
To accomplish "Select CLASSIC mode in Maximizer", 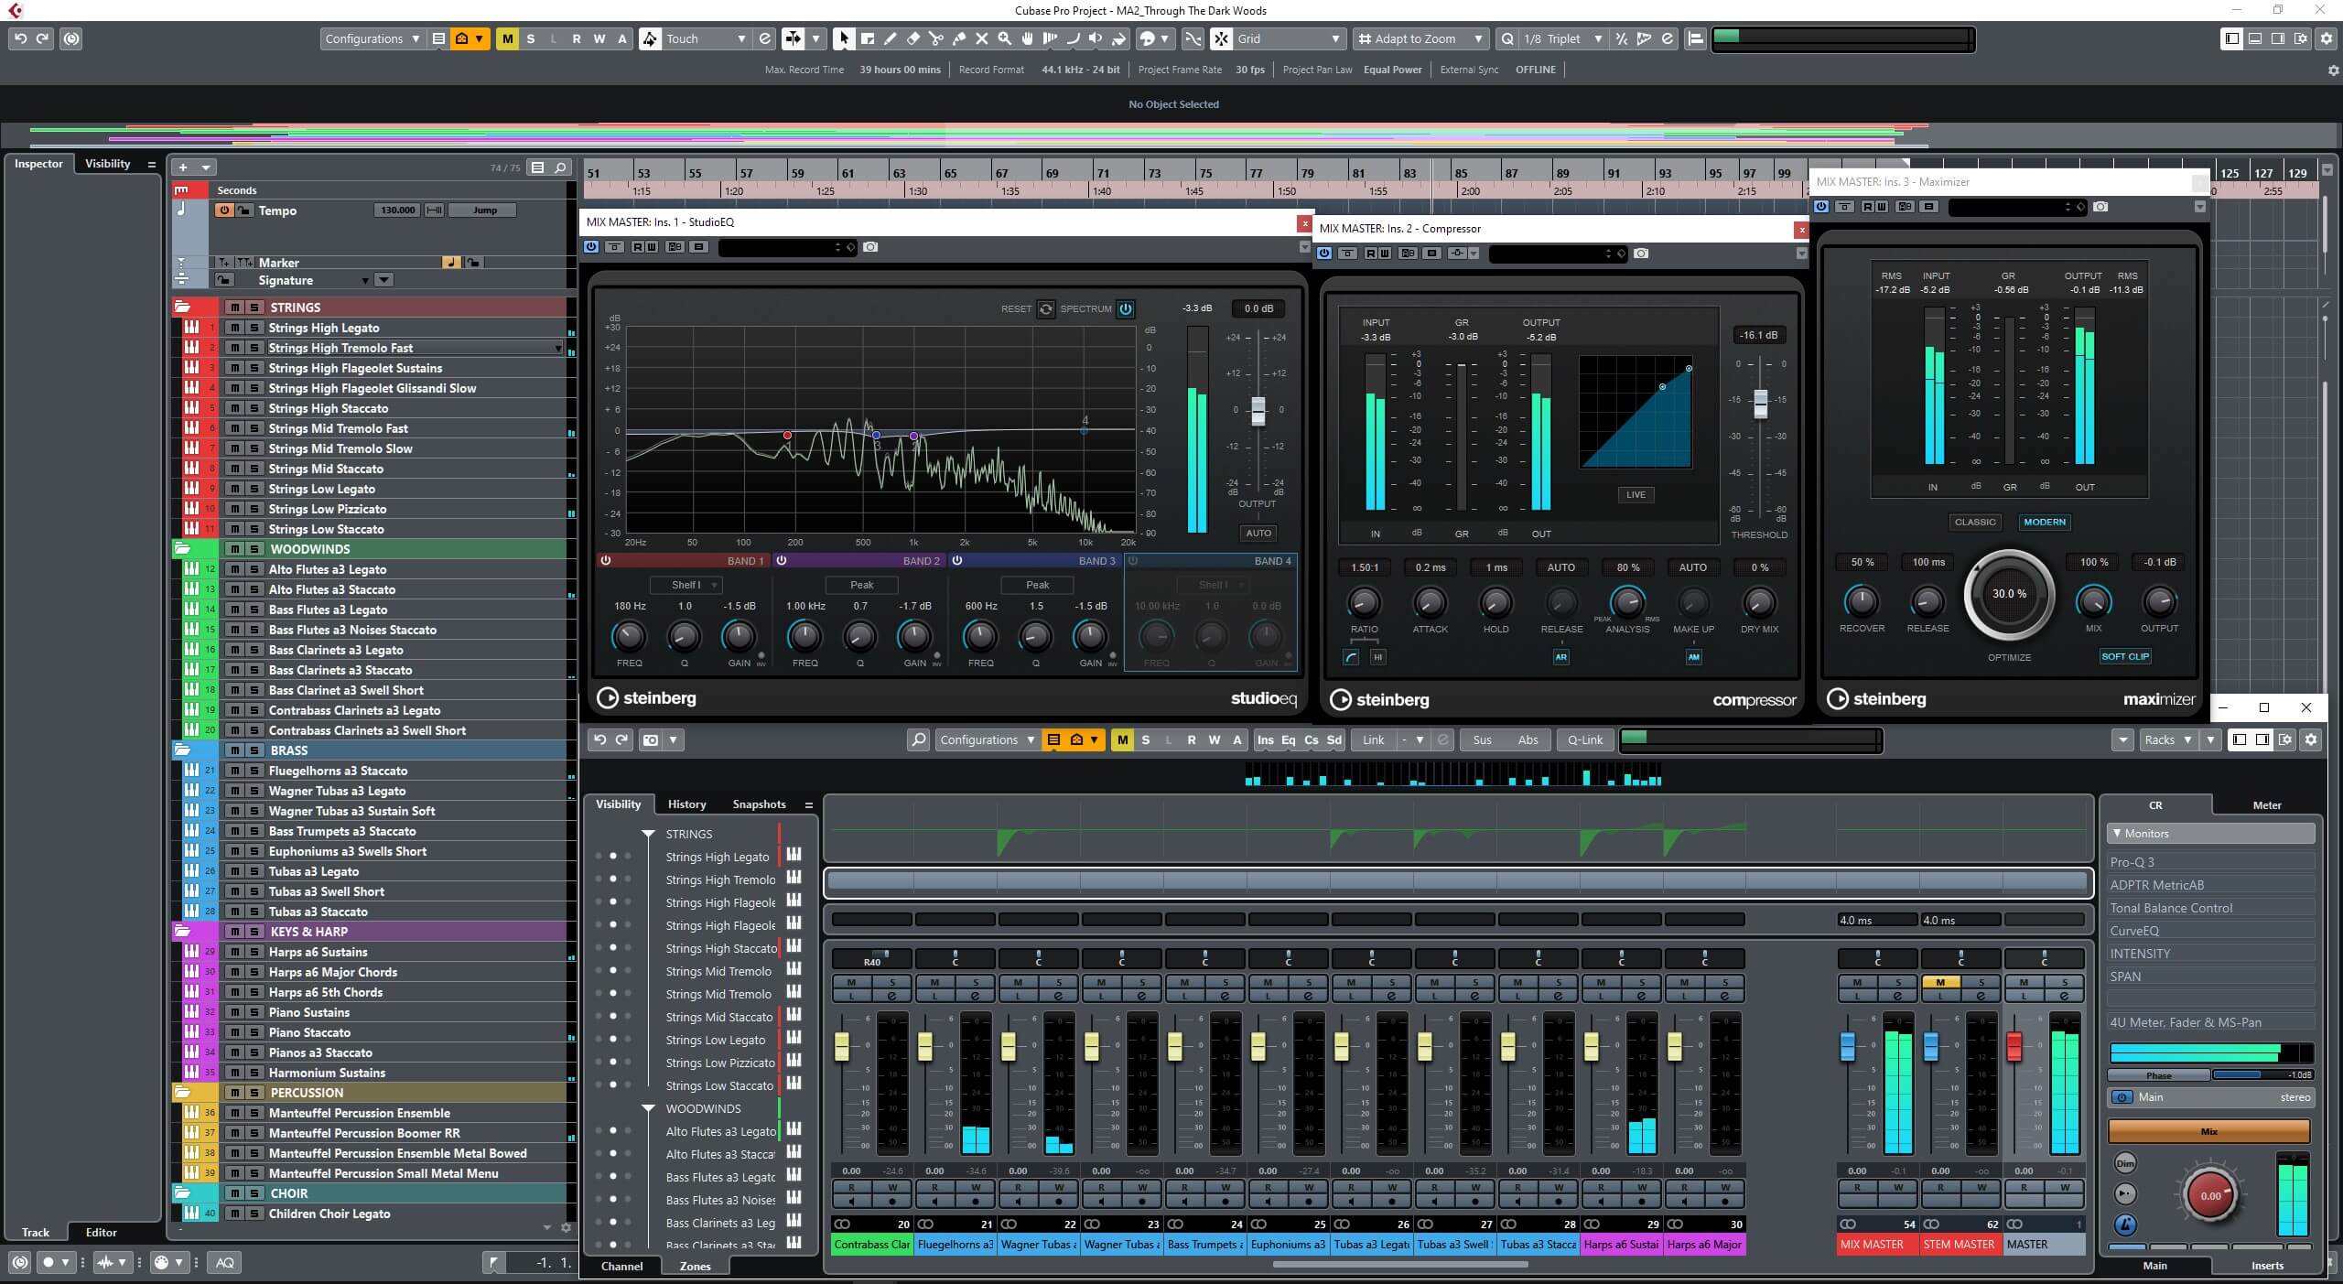I will pos(1975,522).
